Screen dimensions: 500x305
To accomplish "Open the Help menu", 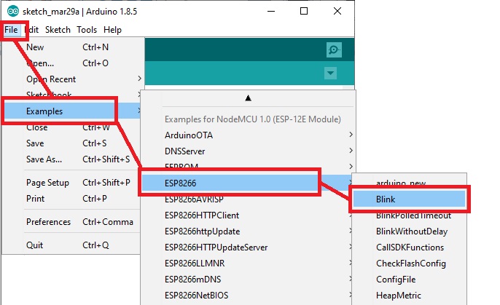I will coord(112,30).
